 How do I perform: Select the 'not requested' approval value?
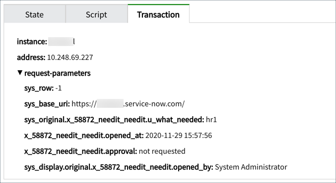[162, 151]
